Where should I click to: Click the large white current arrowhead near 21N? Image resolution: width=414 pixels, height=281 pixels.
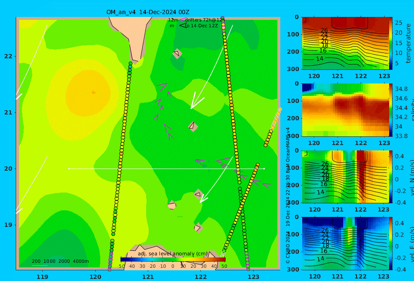point(196,101)
